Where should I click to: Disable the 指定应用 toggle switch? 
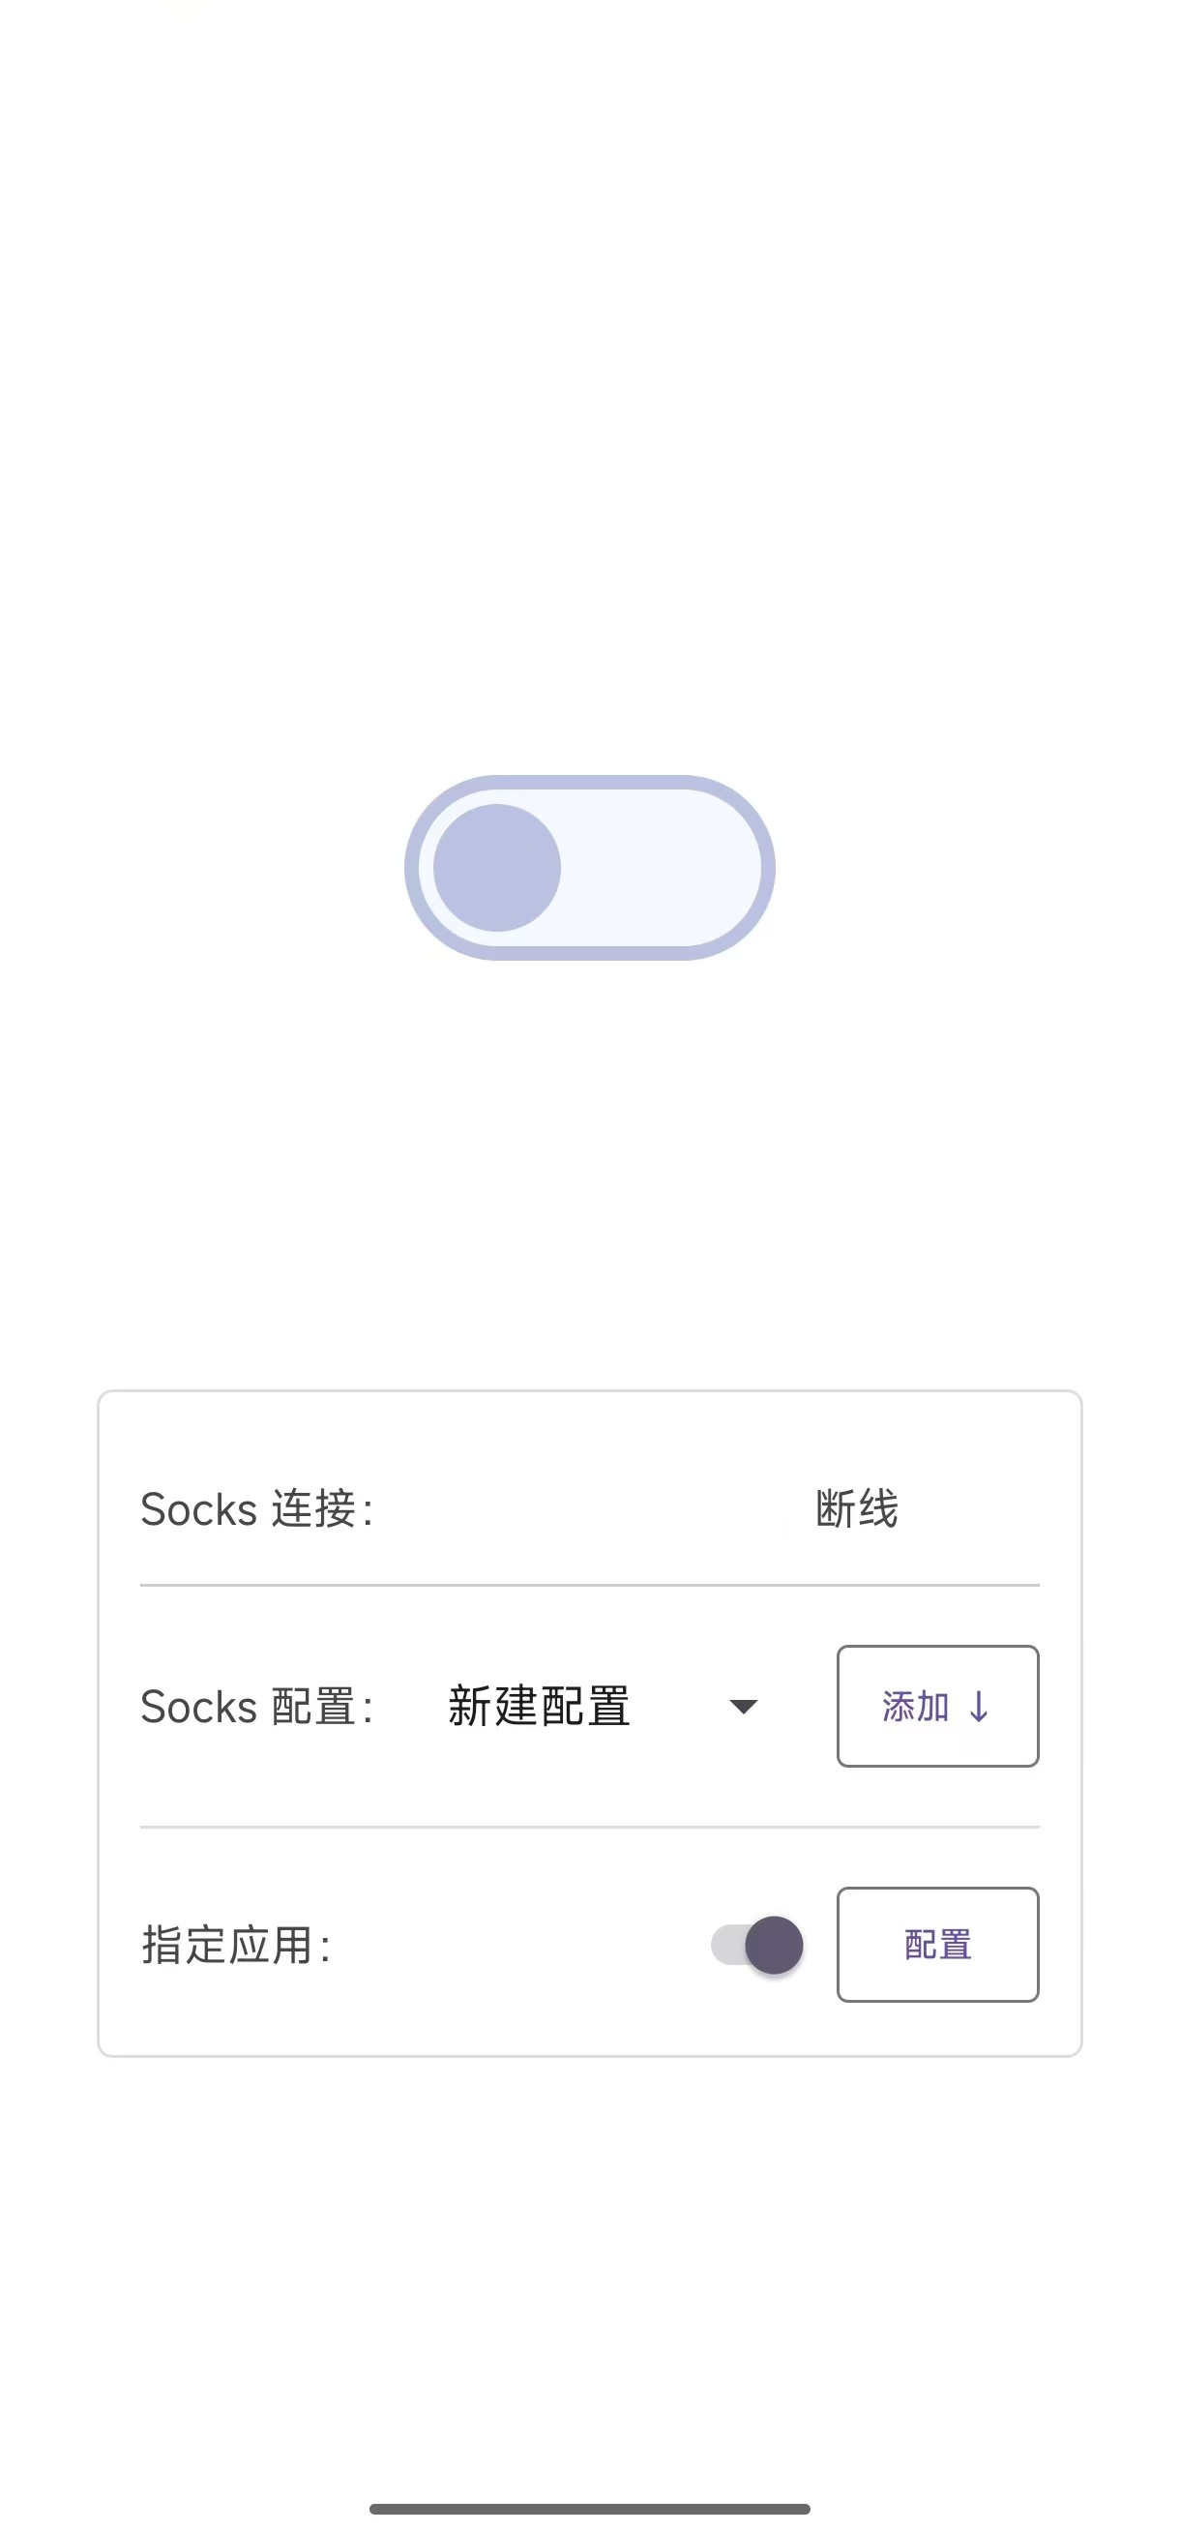[757, 1944]
